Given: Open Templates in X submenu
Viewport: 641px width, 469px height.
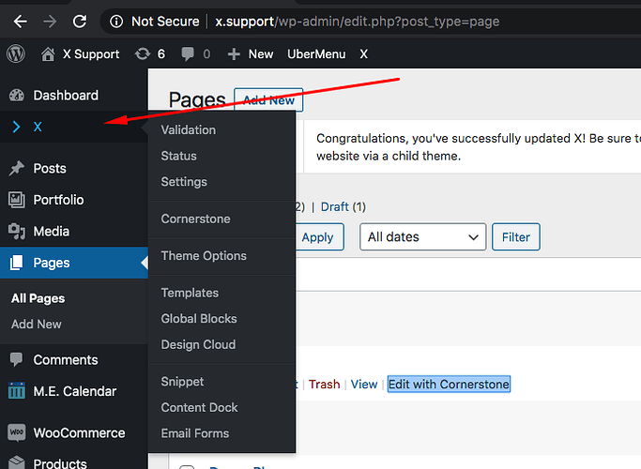Looking at the screenshot, I should tap(190, 293).
